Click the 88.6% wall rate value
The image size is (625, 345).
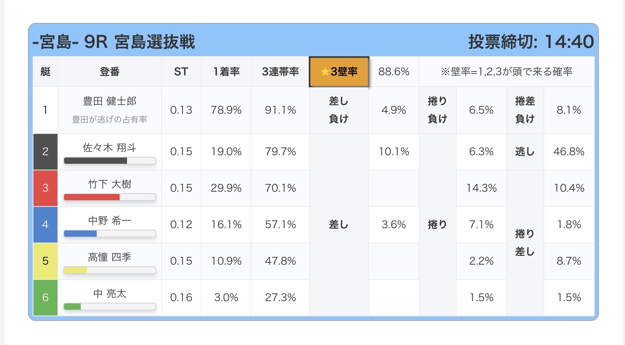pos(393,72)
